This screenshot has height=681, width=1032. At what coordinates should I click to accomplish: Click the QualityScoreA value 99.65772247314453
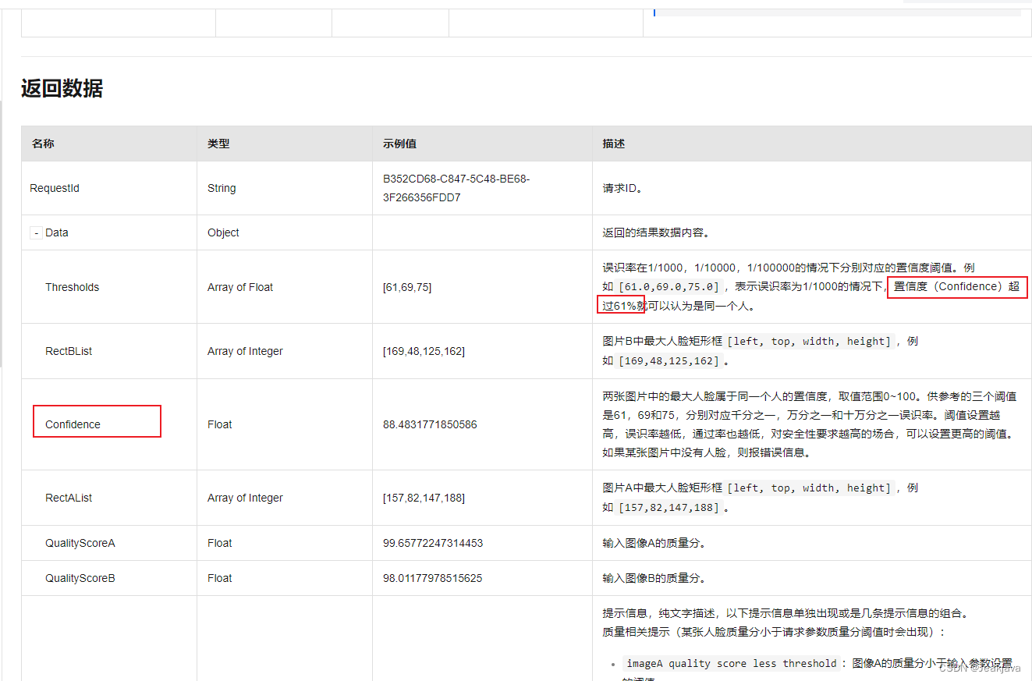coord(433,543)
